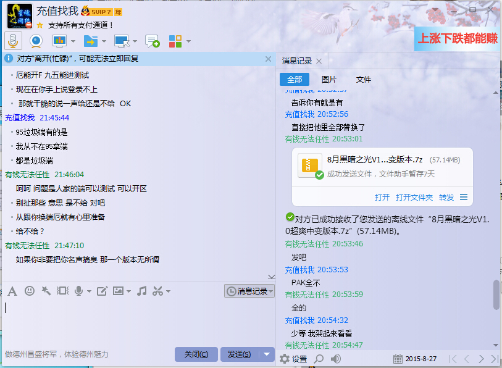
Task: Dismiss the away status notification bar
Action: (x=268, y=59)
